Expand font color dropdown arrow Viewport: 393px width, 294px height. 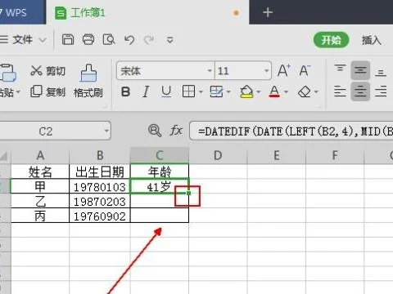[x=287, y=91]
